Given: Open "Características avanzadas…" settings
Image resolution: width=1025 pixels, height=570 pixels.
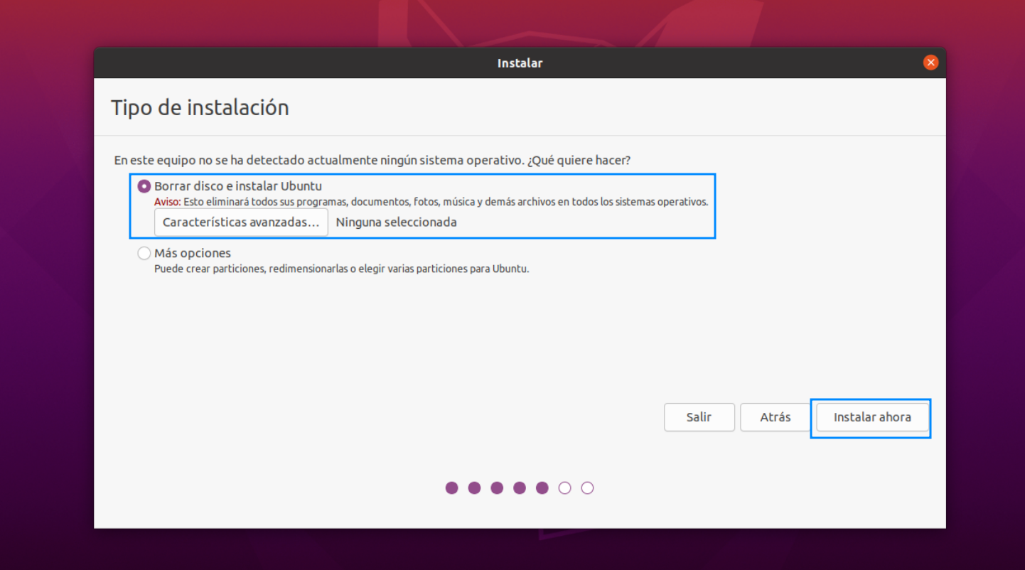Looking at the screenshot, I should tap(241, 222).
